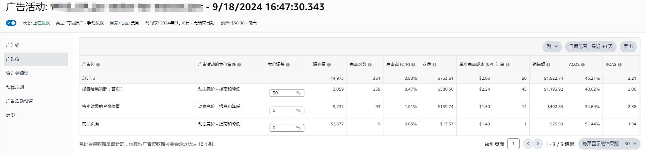Screen dimensions: 645x155
Task: Open the 列 columns dropdown
Action: coord(552,46)
